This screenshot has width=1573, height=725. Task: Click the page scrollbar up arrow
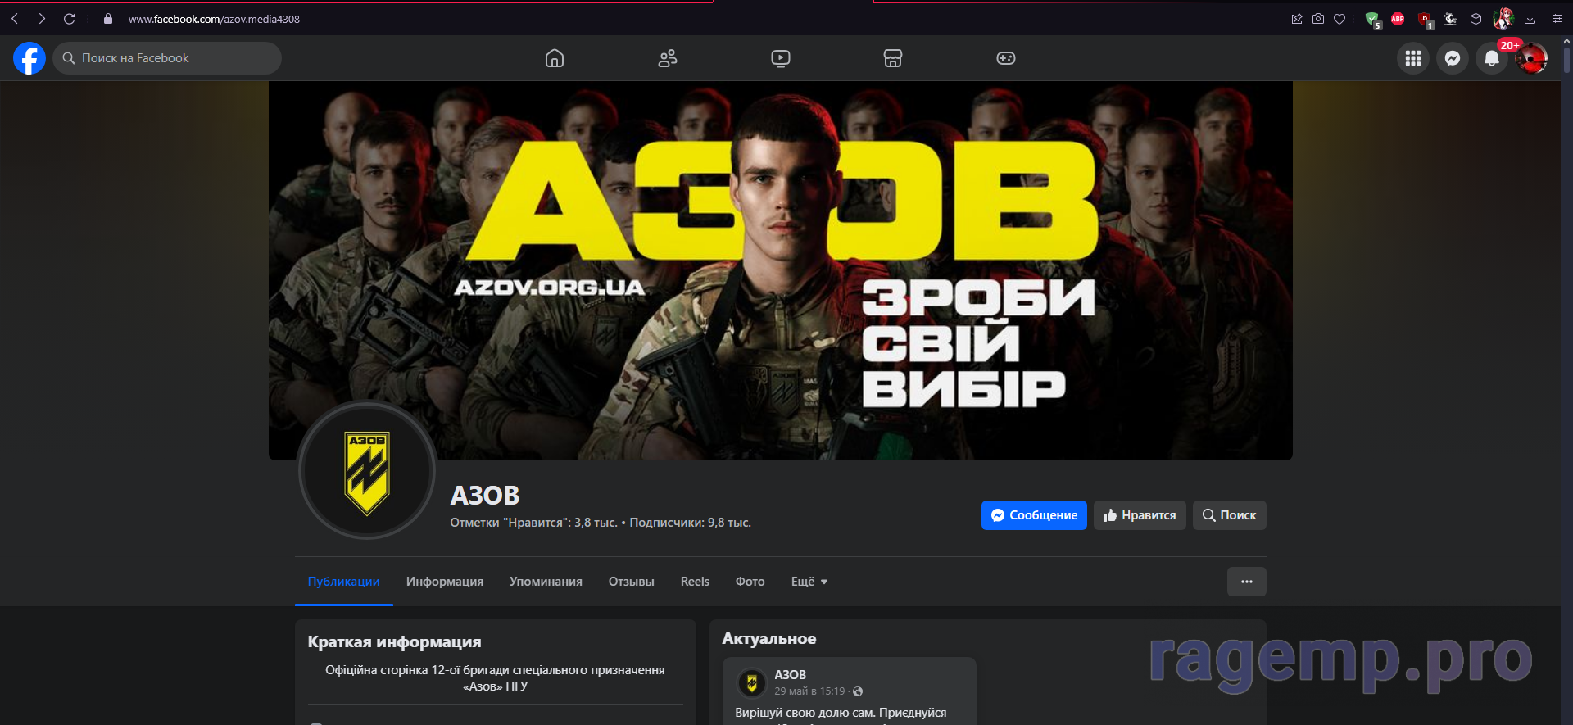coord(1566,40)
